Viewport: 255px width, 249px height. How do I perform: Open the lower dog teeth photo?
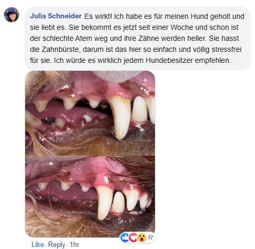coord(90,197)
